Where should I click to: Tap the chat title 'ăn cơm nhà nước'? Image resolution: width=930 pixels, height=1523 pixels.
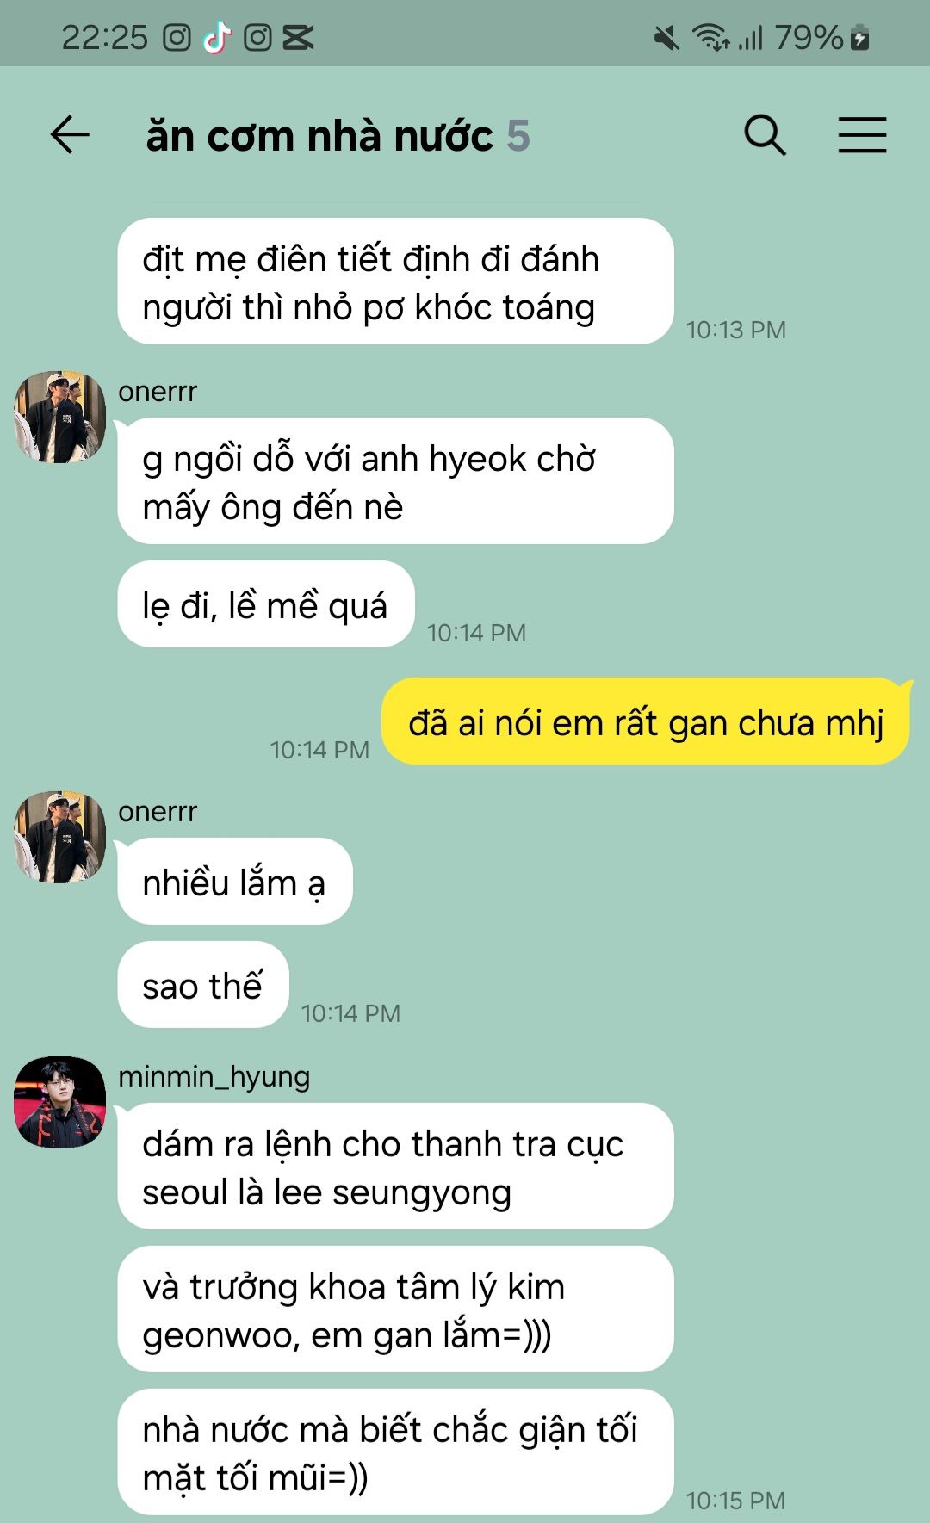tap(319, 136)
